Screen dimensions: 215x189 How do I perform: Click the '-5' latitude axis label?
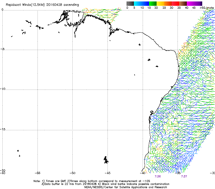3,49
